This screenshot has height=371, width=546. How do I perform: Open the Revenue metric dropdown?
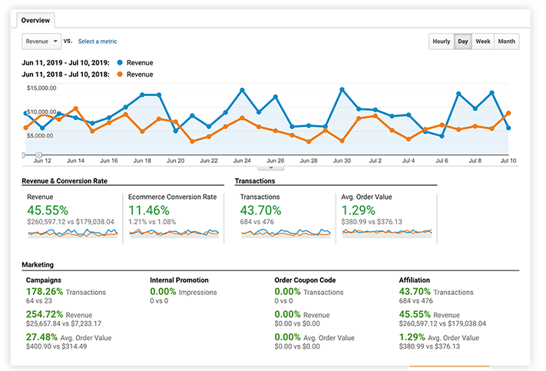pos(41,41)
